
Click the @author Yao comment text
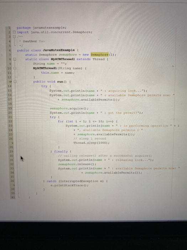point(34,41)
